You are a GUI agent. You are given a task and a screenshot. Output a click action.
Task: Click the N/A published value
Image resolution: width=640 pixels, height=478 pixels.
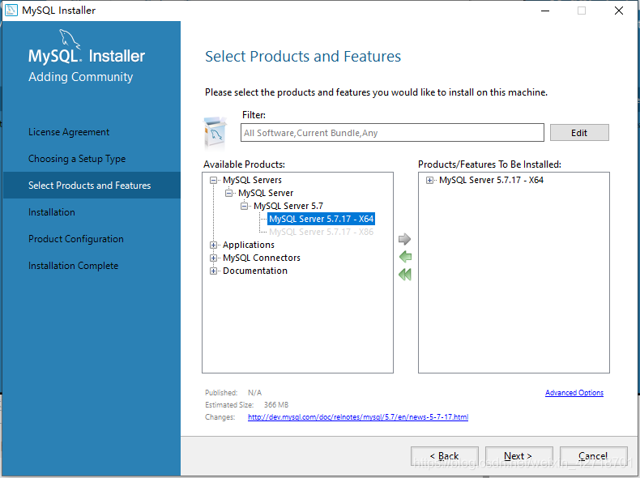254,393
